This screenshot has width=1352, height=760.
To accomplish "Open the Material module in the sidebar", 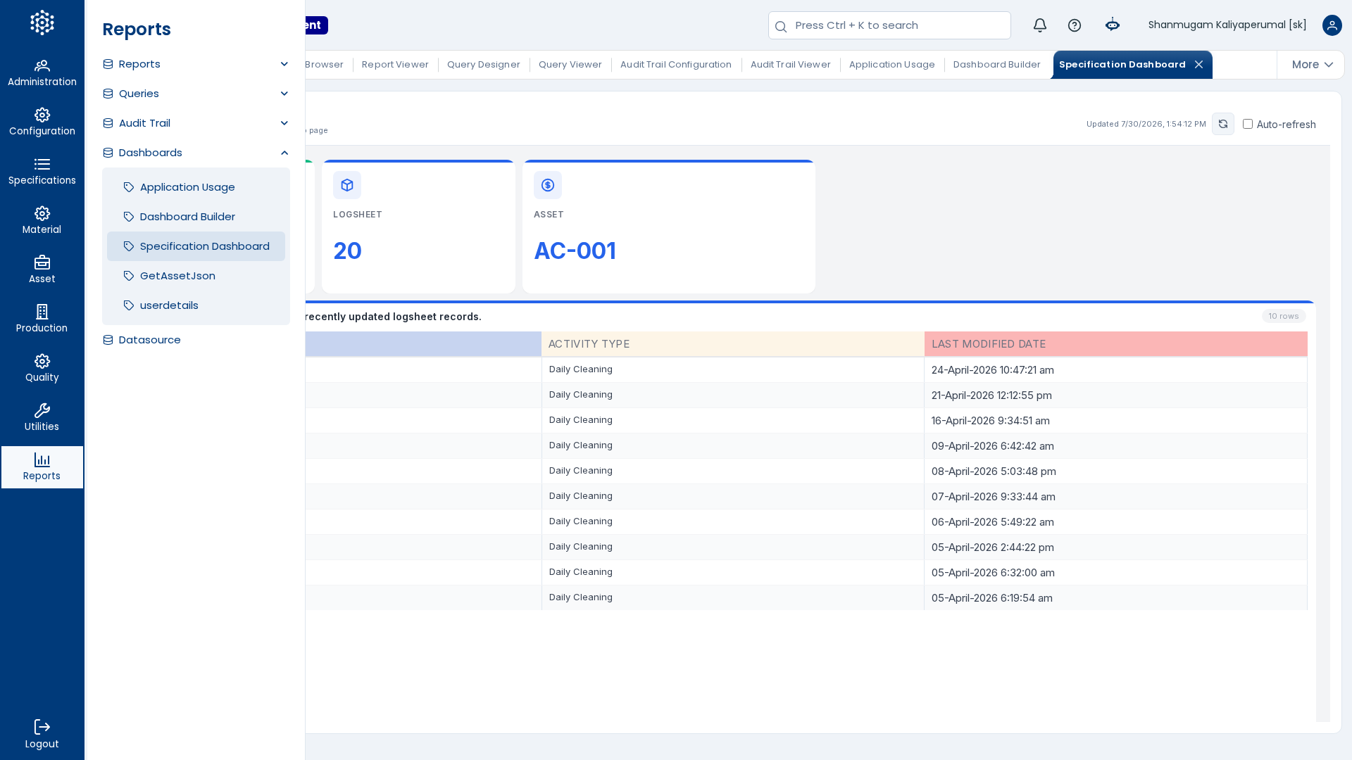I will coord(42,221).
